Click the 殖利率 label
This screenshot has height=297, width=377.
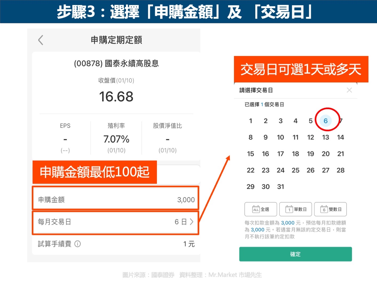tap(116, 126)
